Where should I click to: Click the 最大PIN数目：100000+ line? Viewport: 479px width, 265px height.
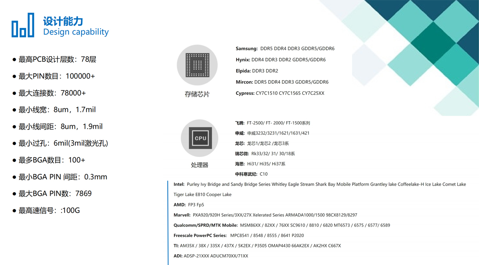53,76
